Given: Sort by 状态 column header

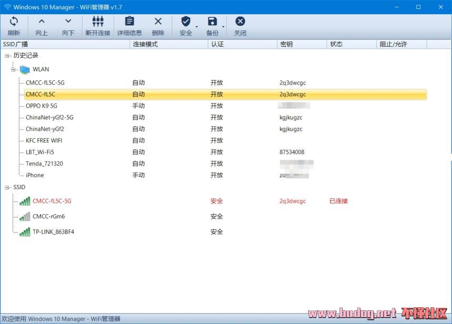Looking at the screenshot, I should 352,44.
